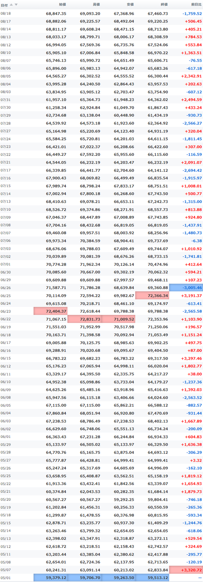Image resolution: width=203 pixels, height=582 pixels.
Task: Select the highlighted +3,320.72 change cell
Action: pyautogui.click(x=186, y=570)
